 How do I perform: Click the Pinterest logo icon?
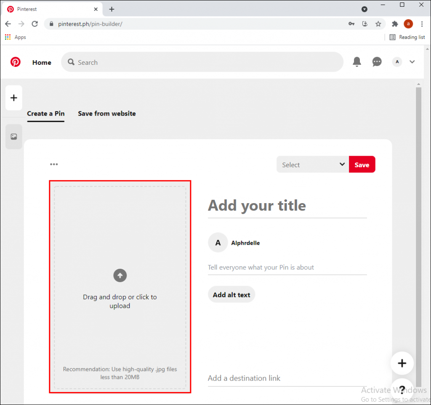click(16, 61)
